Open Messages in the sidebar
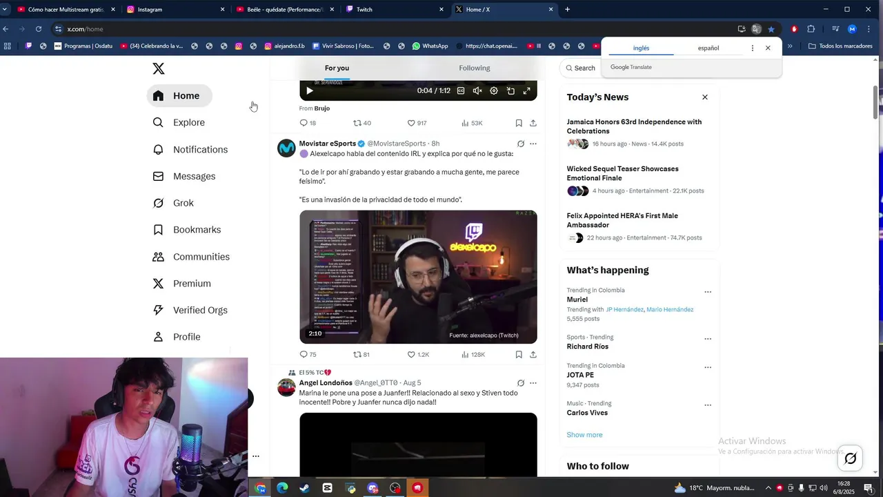Screen dimensions: 883x497 tap(184, 176)
